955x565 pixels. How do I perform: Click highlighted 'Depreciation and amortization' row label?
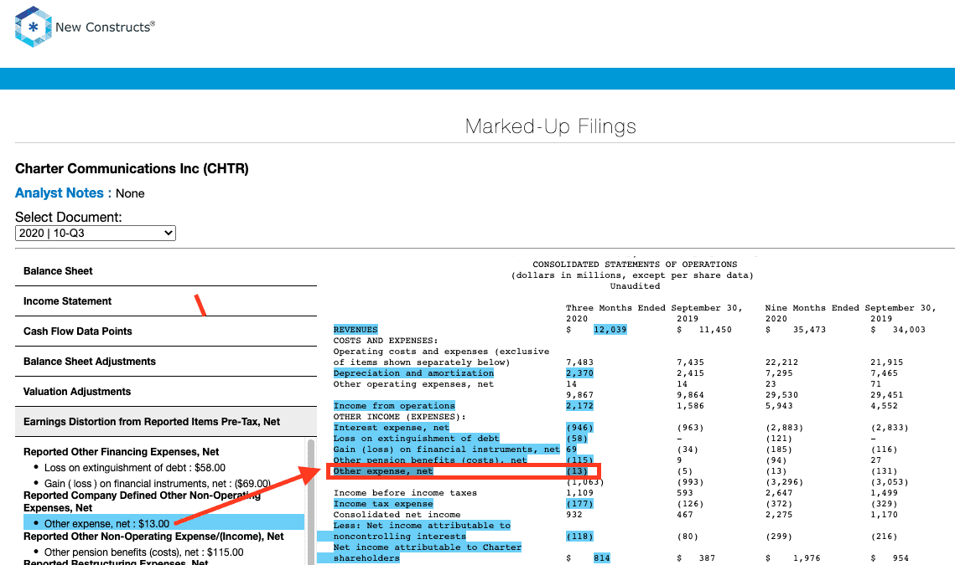413,373
